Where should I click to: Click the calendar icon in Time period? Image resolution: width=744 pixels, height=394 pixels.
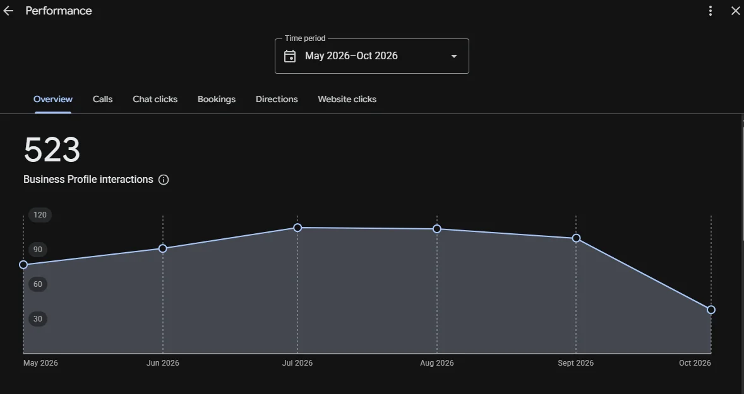290,56
